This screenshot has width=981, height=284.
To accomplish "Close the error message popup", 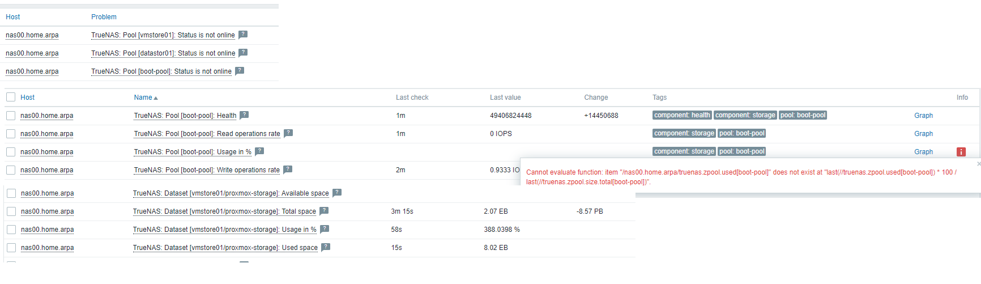I will (x=978, y=164).
